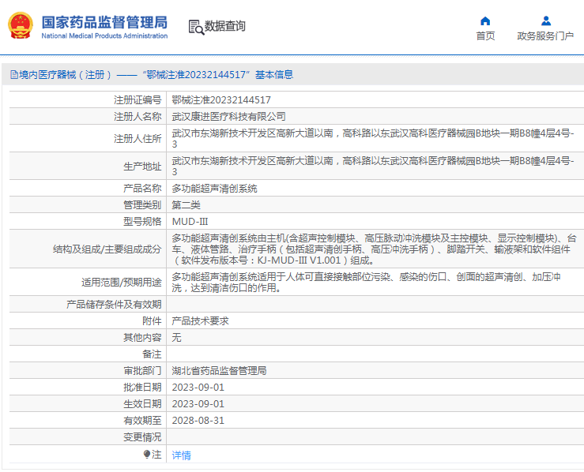Click the 管理类别 label
Image resolution: width=584 pixels, height=472 pixels.
pos(142,205)
